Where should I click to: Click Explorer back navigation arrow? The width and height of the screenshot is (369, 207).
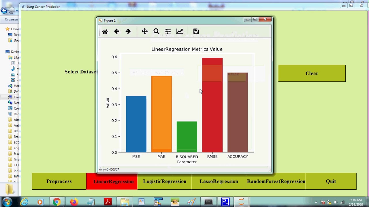coord(4,11)
